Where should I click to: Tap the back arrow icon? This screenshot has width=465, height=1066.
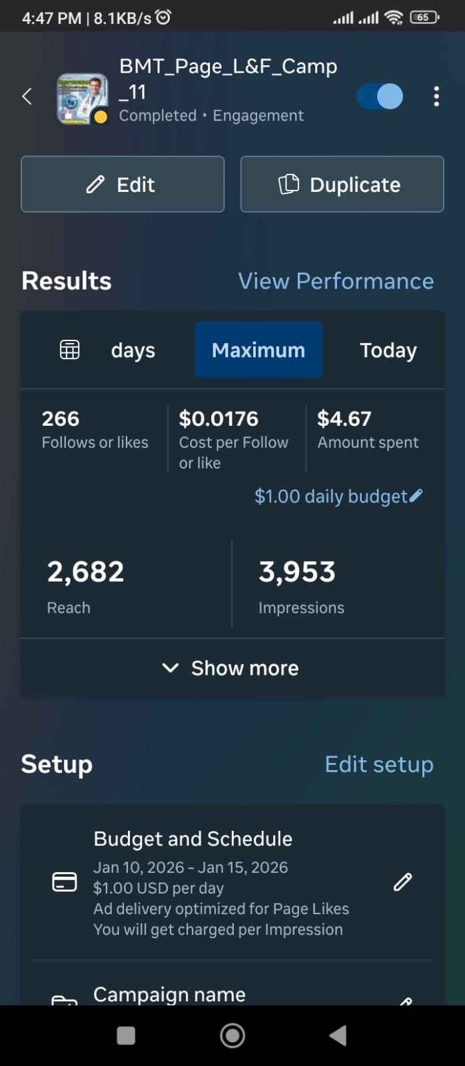[27, 97]
